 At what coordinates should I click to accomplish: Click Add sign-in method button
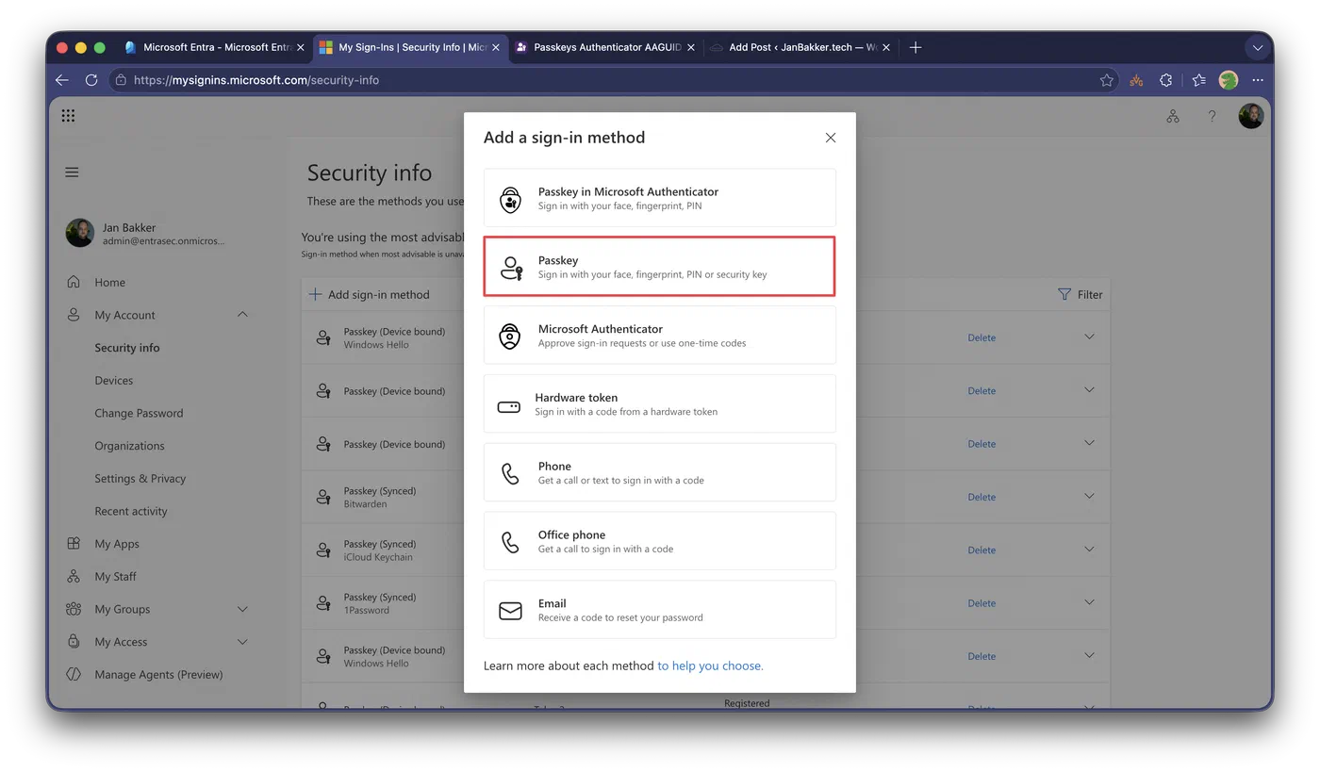tap(370, 295)
